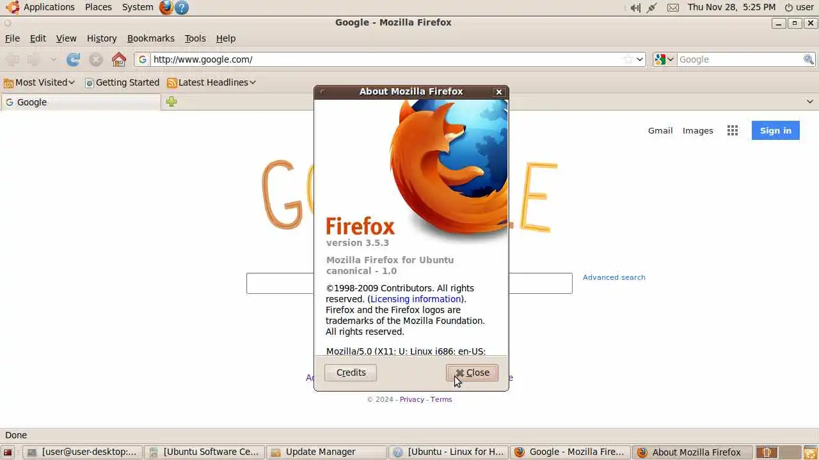The height and width of the screenshot is (460, 819).
Task: Open the Google apps grid icon
Action: click(x=733, y=130)
